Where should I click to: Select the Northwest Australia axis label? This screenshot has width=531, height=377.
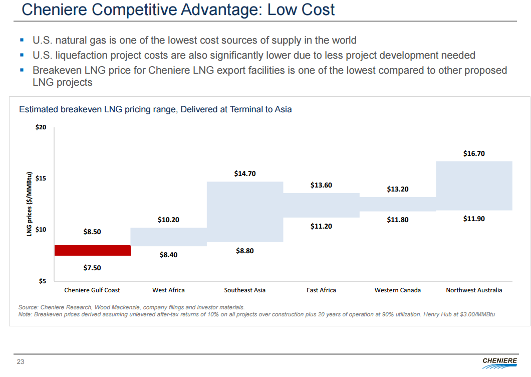474,290
